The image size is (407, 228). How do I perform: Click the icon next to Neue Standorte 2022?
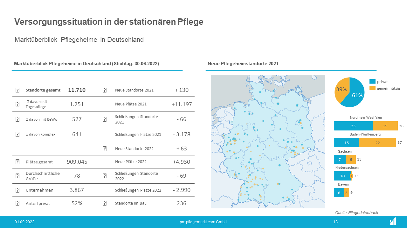pos(105,149)
